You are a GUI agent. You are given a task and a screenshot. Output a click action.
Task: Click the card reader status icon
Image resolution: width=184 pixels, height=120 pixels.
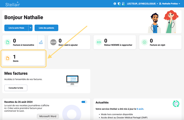123,4
